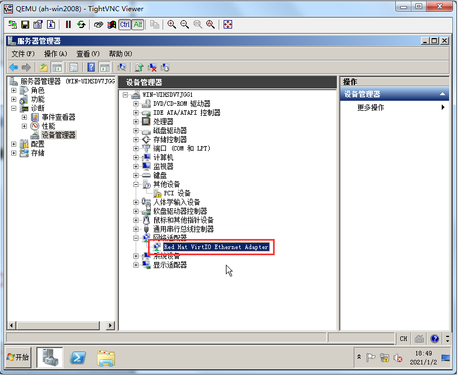Open PowerShell from the taskbar
The width and height of the screenshot is (458, 375).
coord(78,358)
